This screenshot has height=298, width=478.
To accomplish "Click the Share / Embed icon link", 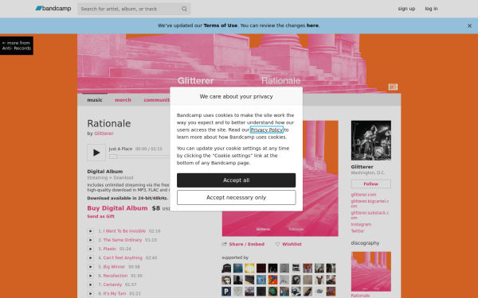I will (x=243, y=244).
